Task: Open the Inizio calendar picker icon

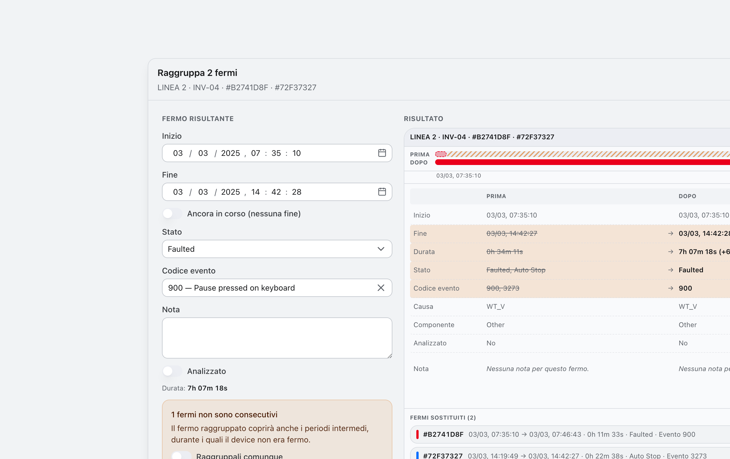Action: (382, 153)
